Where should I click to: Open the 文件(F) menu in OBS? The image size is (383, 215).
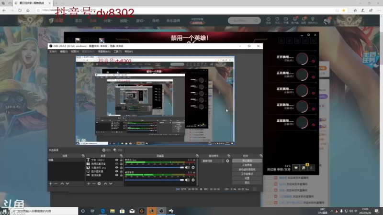[53, 52]
